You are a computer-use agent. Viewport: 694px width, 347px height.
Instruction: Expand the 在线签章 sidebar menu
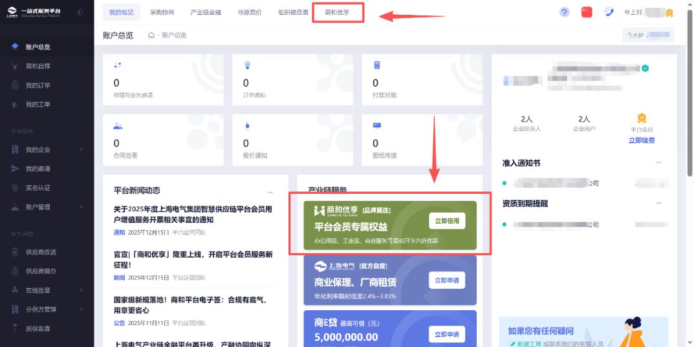tap(81, 290)
